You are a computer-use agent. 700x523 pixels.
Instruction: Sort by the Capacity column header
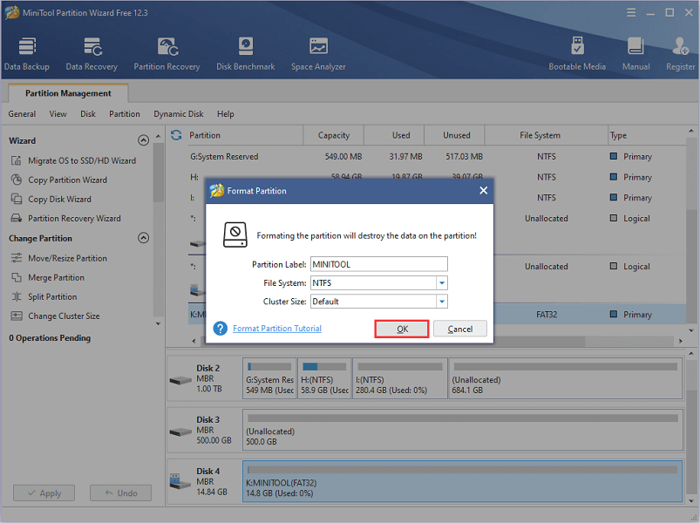click(334, 135)
